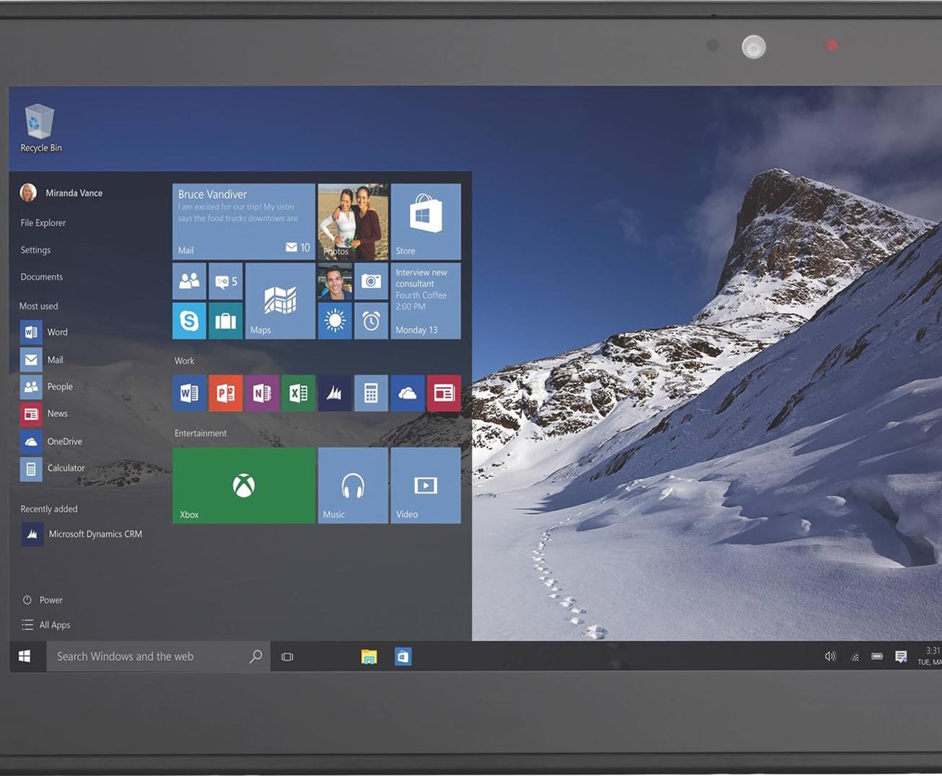This screenshot has width=942, height=776.
Task: Launch Word tile in Work group
Action: 189,393
